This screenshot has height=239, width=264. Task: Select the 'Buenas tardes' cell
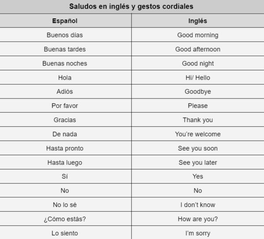coord(66,49)
